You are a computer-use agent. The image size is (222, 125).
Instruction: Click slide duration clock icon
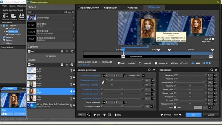click(73, 12)
